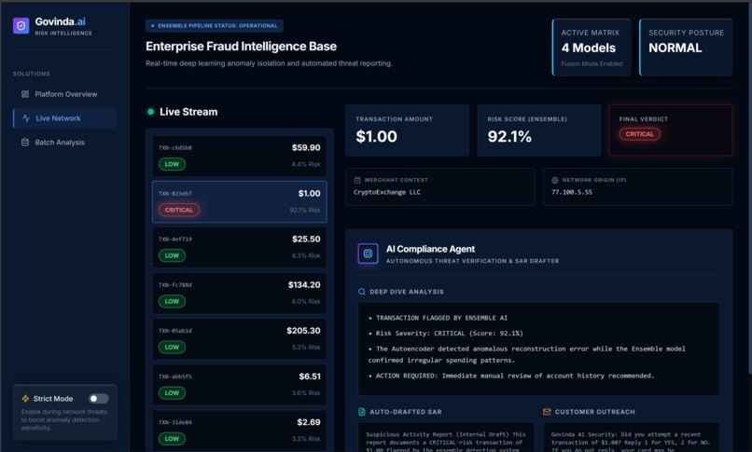This screenshot has height=452, width=752.
Task: Click the TRANSACTION FLAGGED BY ENSEMBLE AI line
Action: click(438, 318)
